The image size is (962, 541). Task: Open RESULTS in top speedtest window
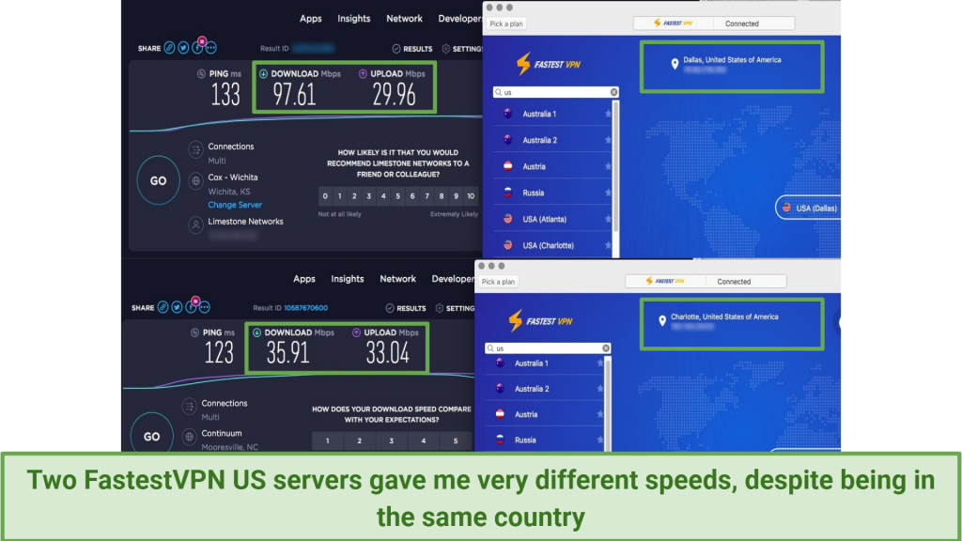click(412, 49)
